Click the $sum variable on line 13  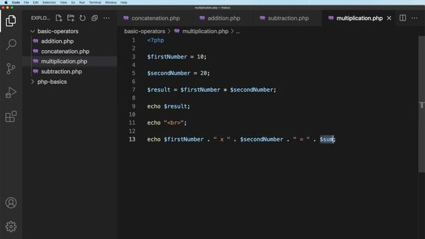tap(326, 139)
